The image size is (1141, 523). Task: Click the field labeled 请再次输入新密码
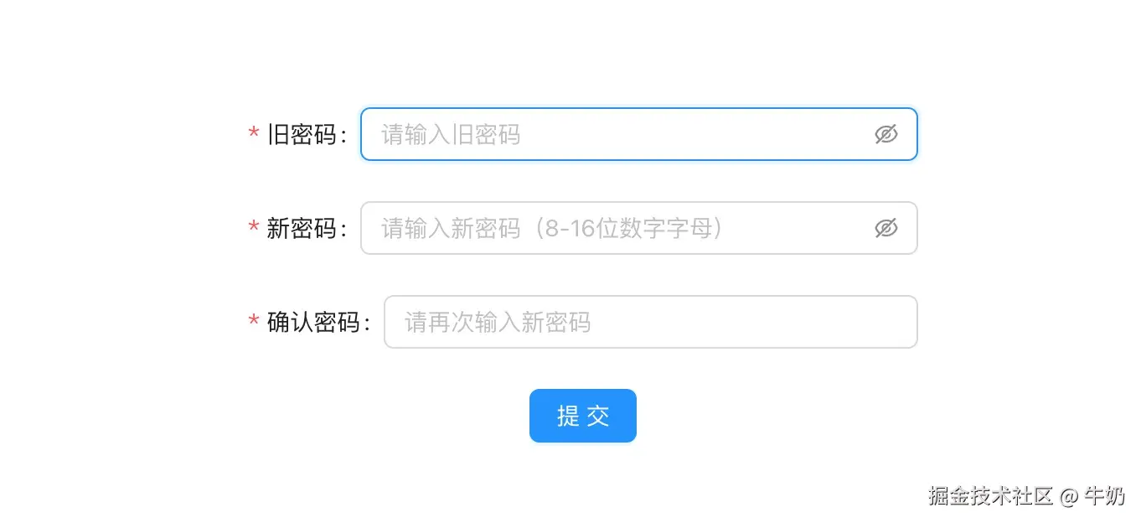tap(498, 322)
